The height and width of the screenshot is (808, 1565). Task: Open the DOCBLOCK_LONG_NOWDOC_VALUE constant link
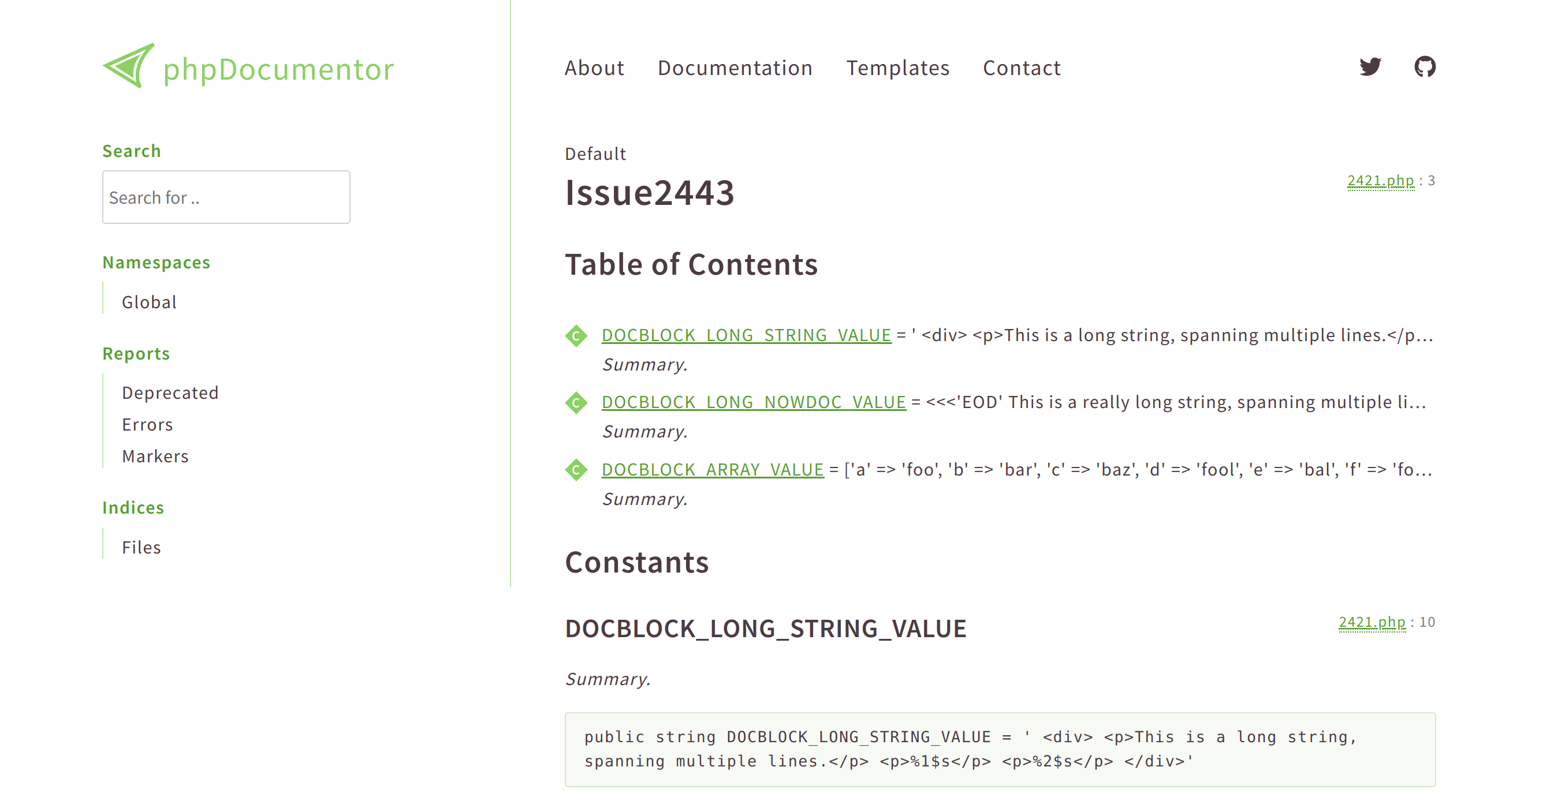754,402
